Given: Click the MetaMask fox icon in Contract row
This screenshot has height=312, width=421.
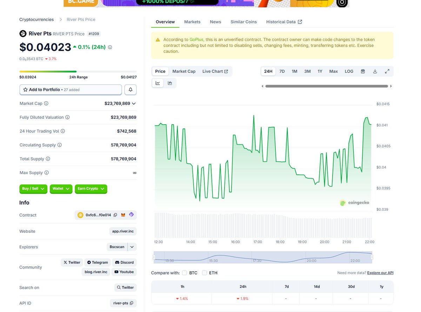Looking at the screenshot, I should (123, 215).
